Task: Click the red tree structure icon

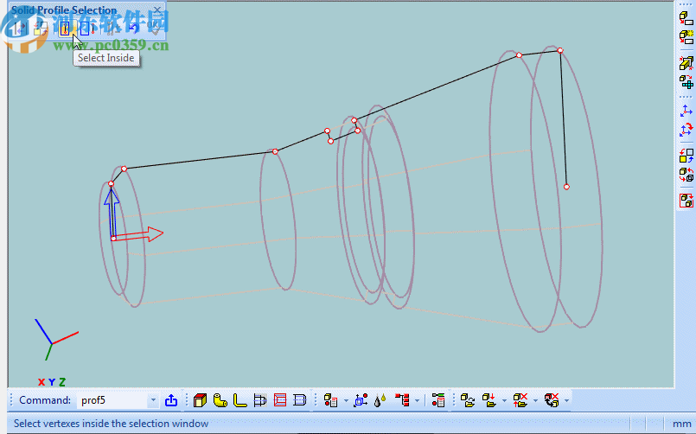Action: 402,400
